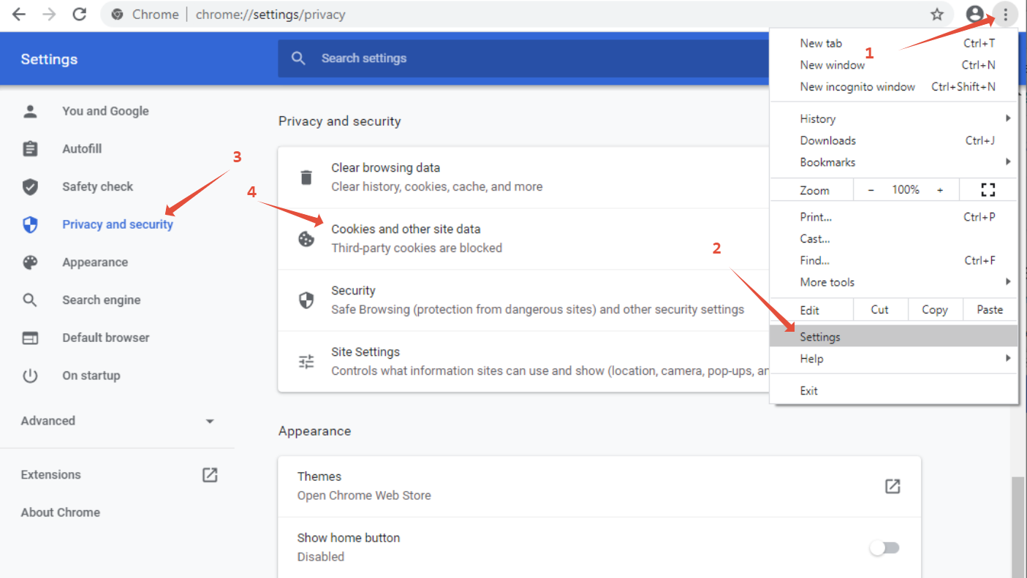Click Copy in the Edit row
This screenshot has width=1027, height=578.
tap(935, 310)
